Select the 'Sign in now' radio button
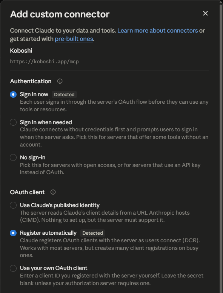Screen dimensions: 223x293 click(x=13, y=94)
